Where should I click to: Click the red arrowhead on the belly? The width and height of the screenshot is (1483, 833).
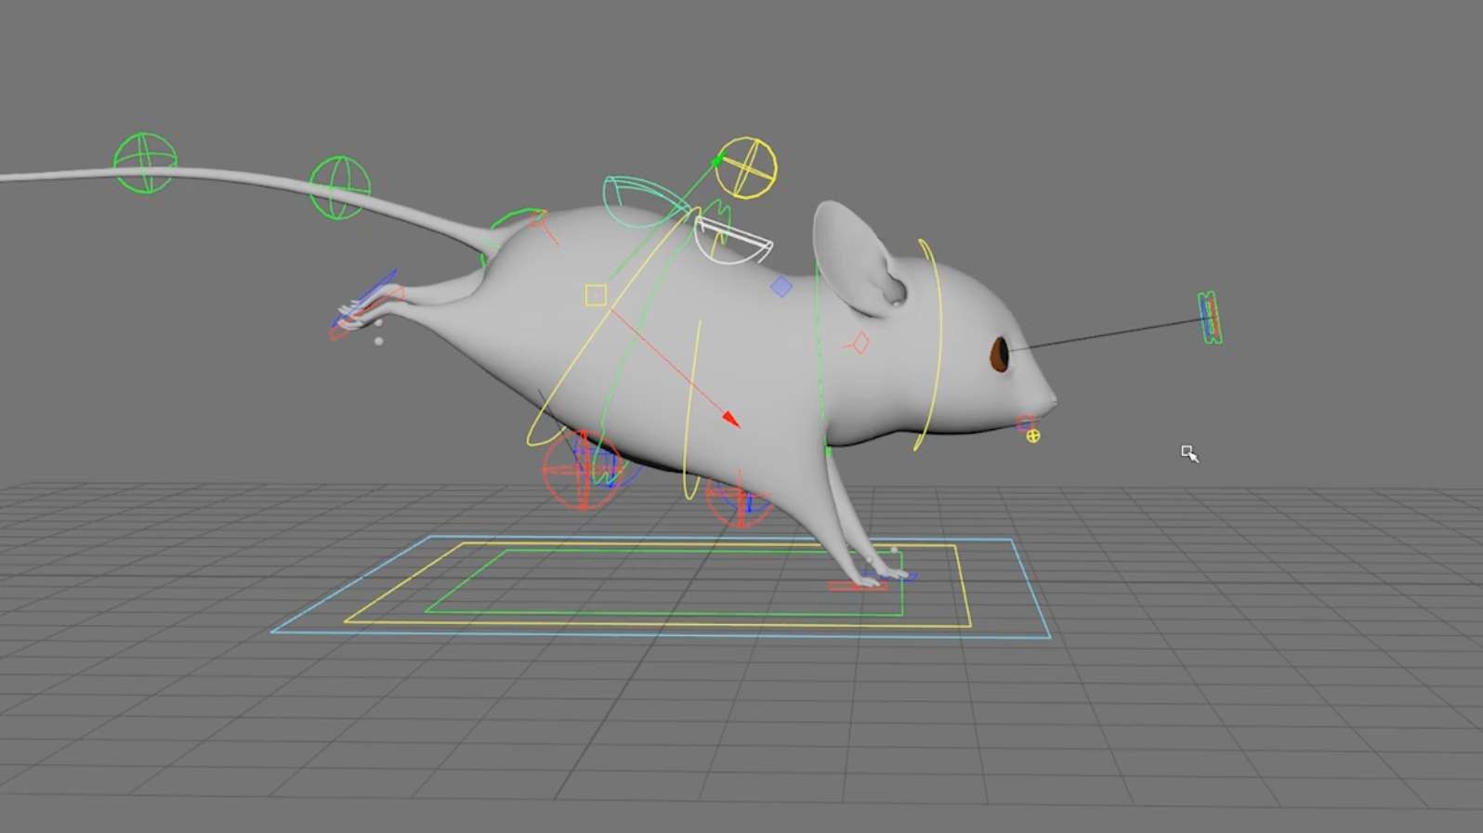(x=731, y=420)
